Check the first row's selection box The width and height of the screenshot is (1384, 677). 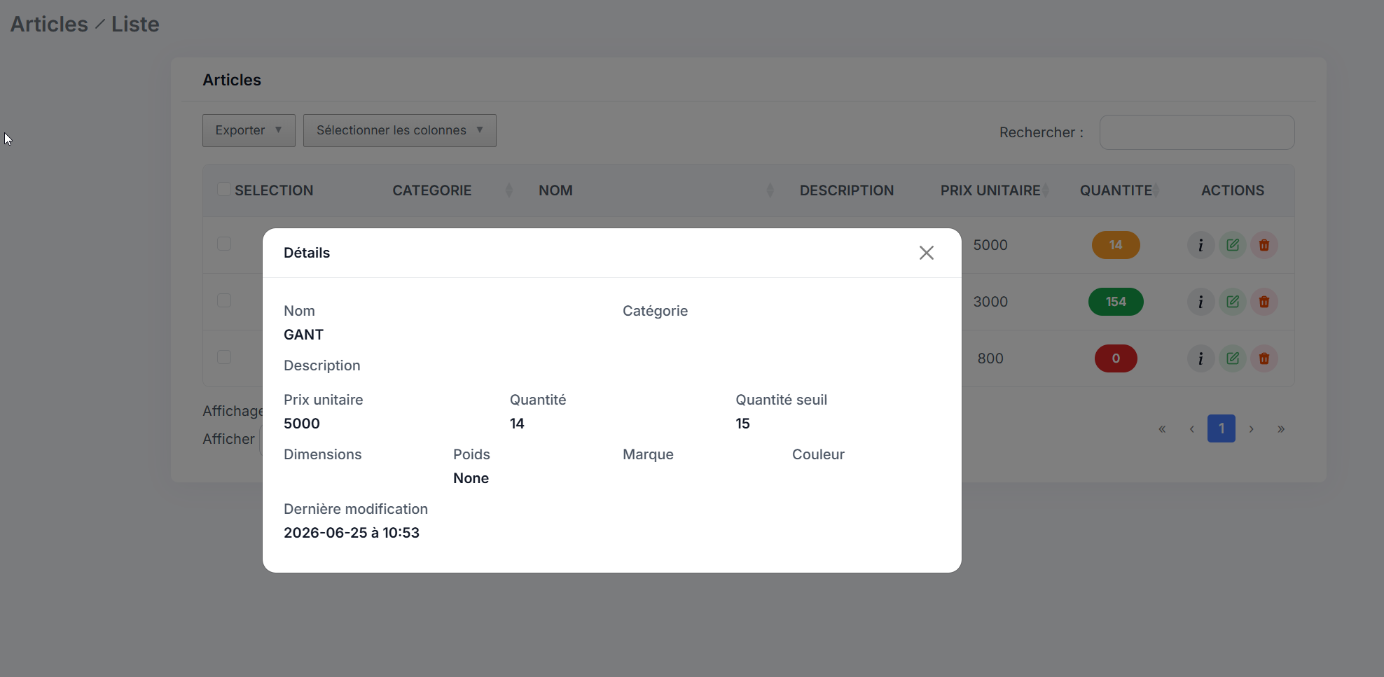coord(224,244)
